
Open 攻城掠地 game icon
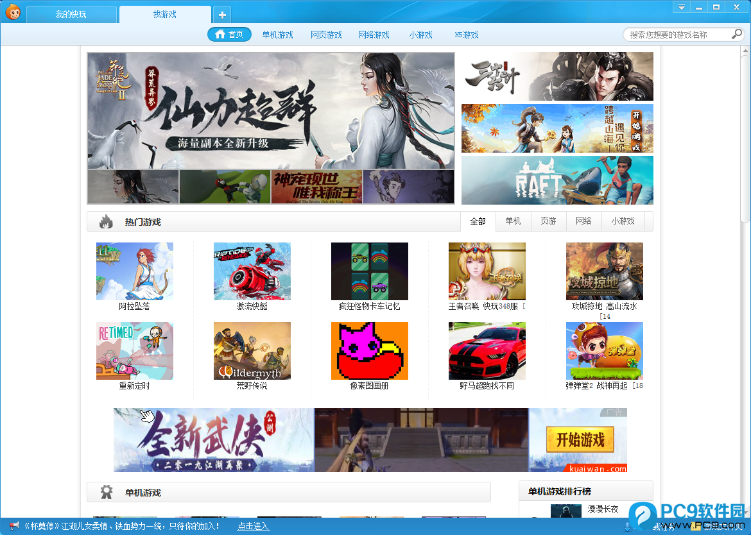pos(605,271)
